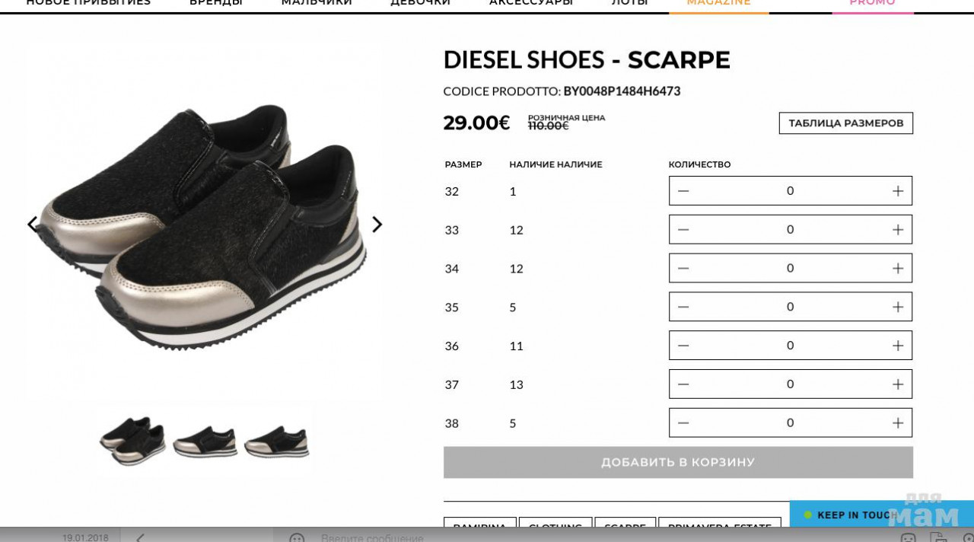Open the БРЕНДЫ menu item
Screen dimensions: 974x542
(x=216, y=3)
